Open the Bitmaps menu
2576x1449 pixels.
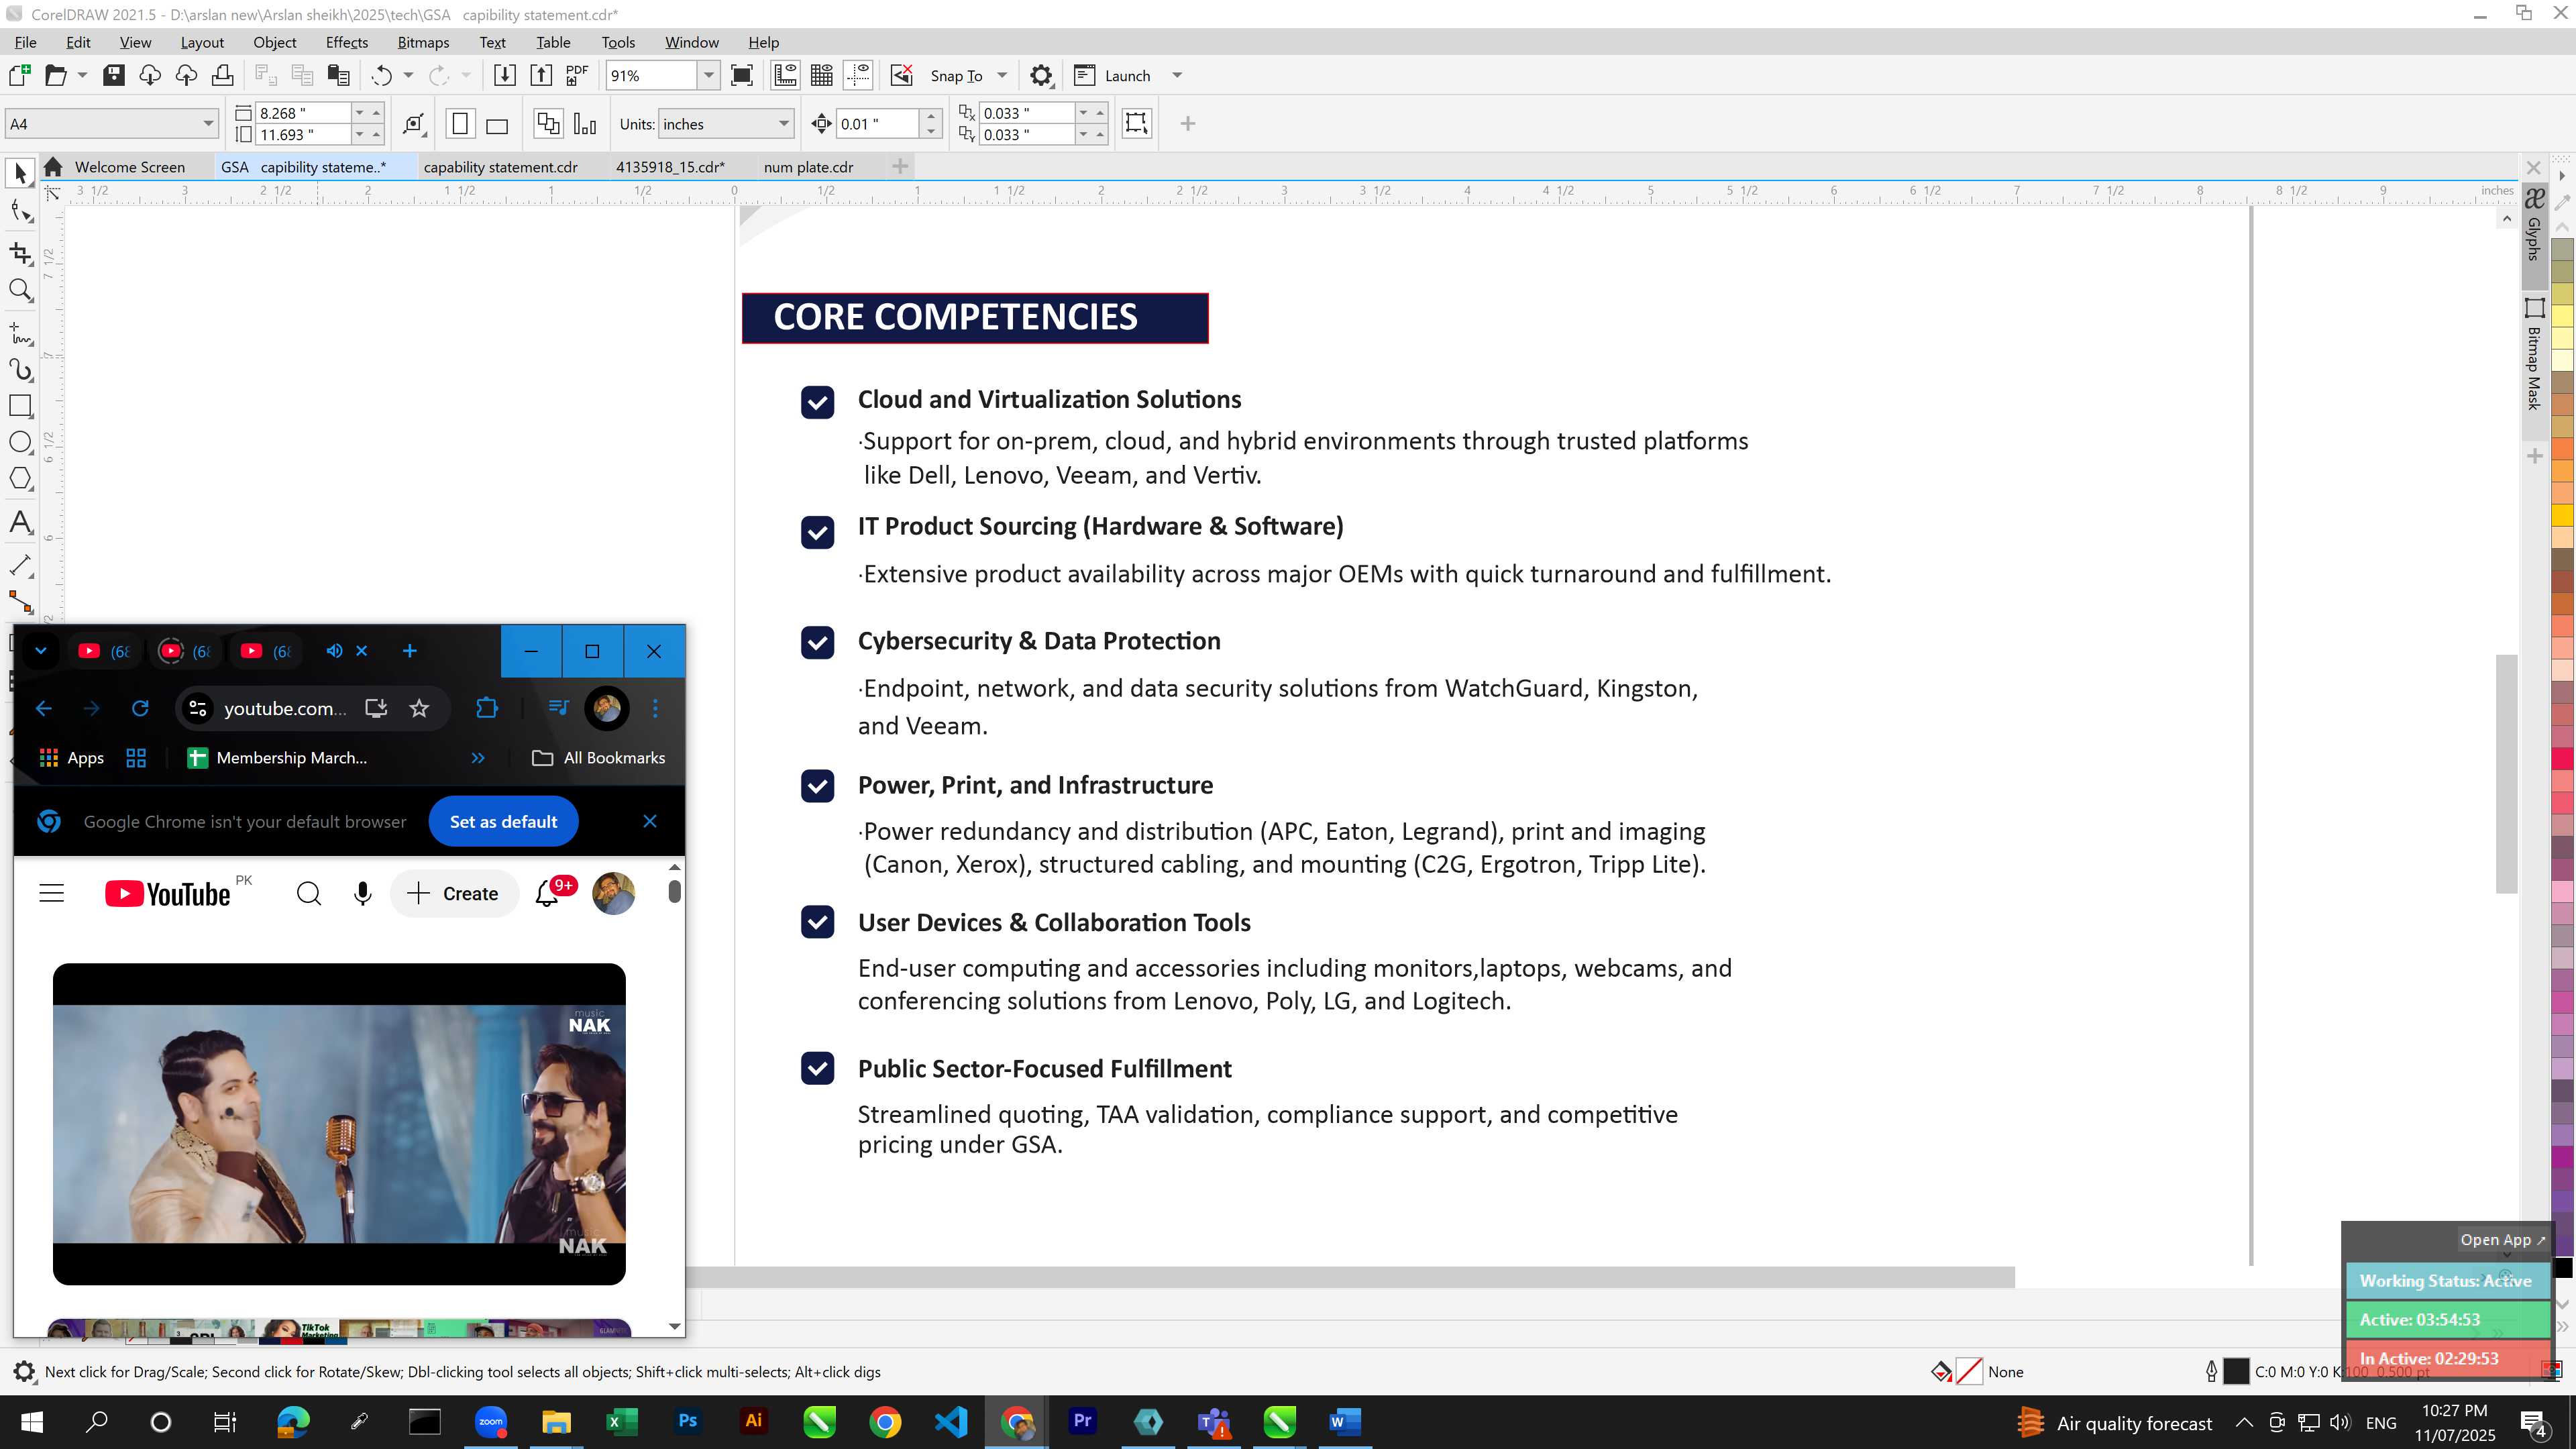pos(423,42)
